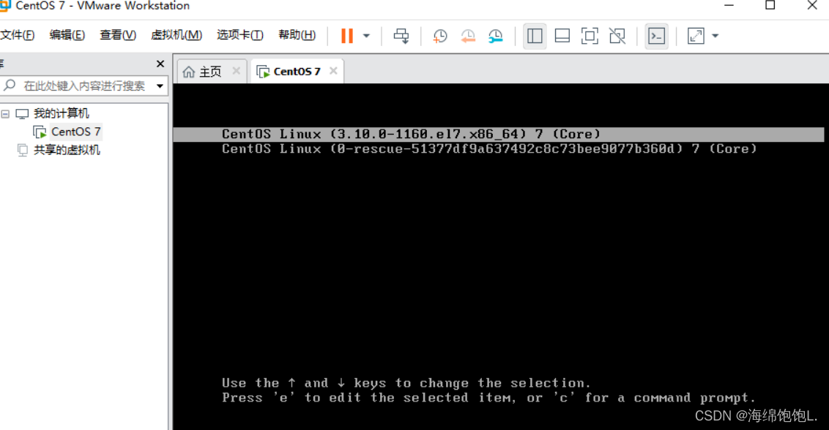Close the CentOS 7 tab
The height and width of the screenshot is (430, 829).
point(333,71)
